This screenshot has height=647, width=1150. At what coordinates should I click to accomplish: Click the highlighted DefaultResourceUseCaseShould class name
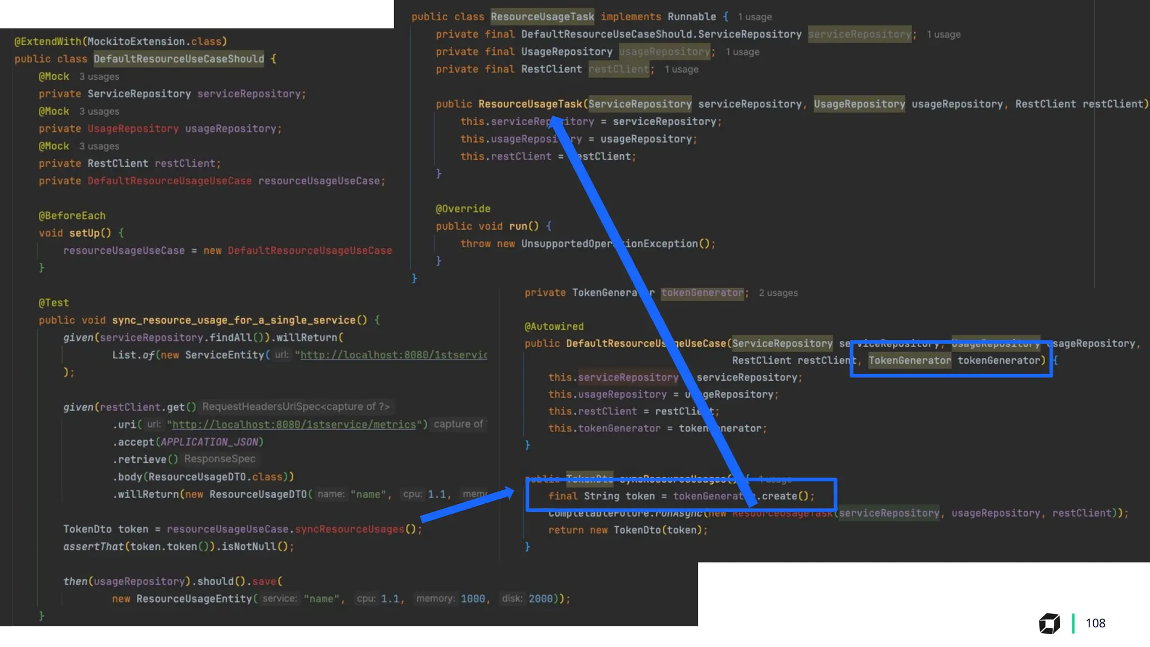pos(179,59)
